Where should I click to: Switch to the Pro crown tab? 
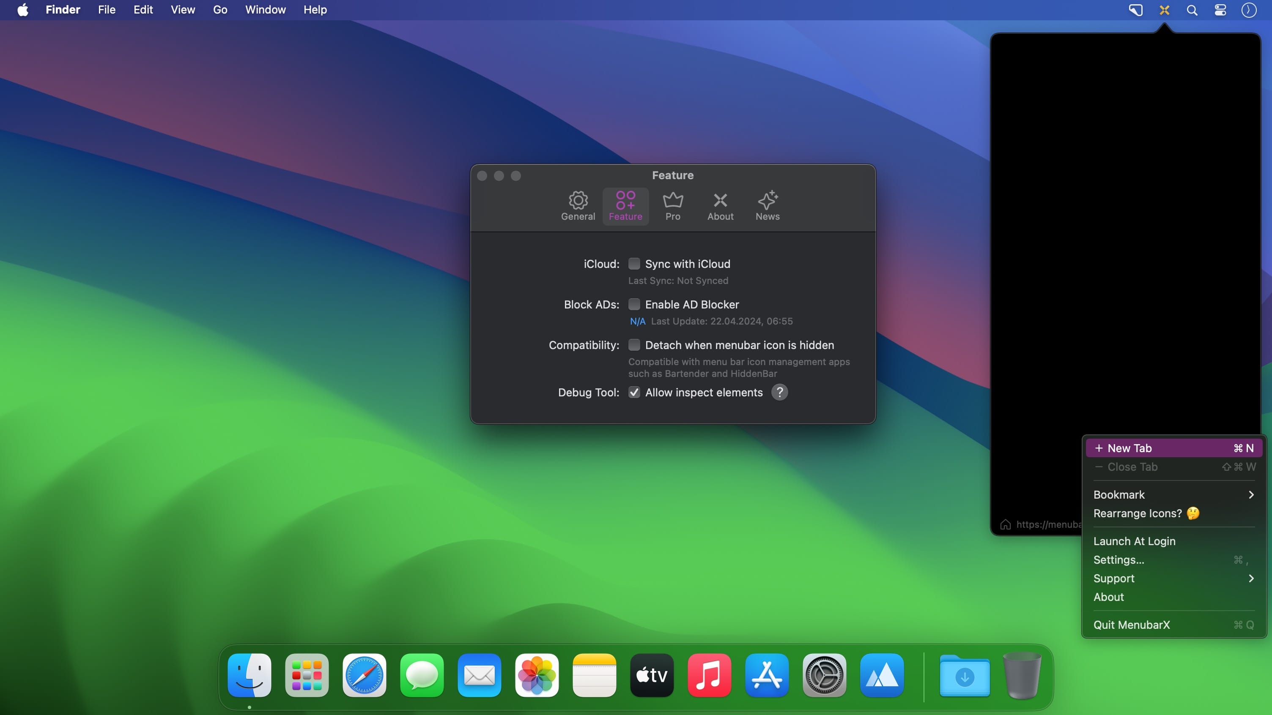point(672,206)
